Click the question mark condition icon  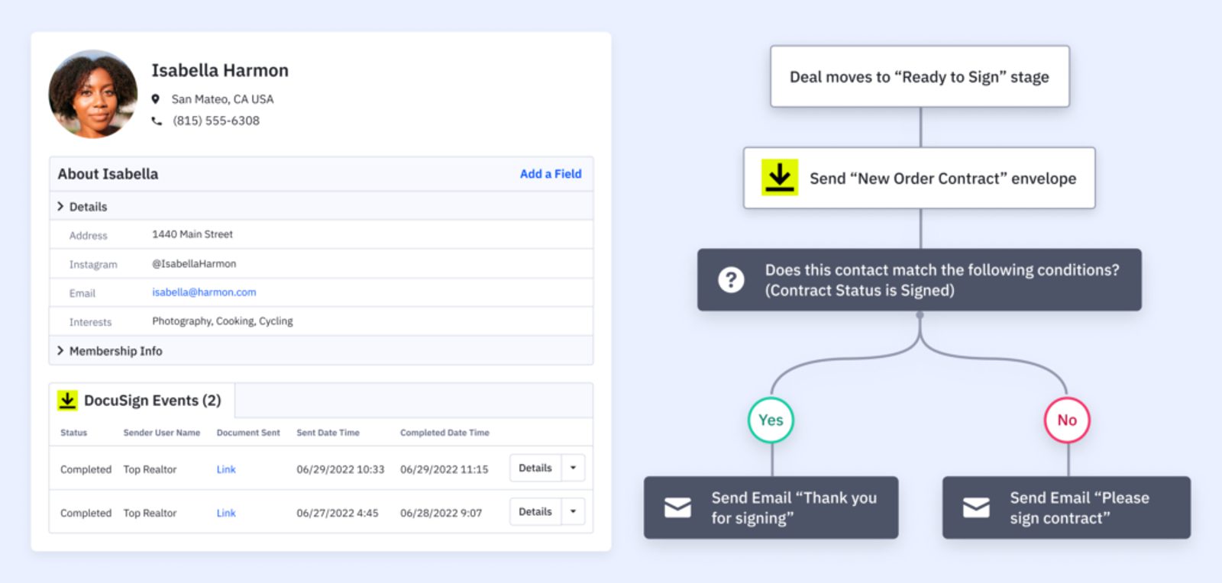[731, 280]
